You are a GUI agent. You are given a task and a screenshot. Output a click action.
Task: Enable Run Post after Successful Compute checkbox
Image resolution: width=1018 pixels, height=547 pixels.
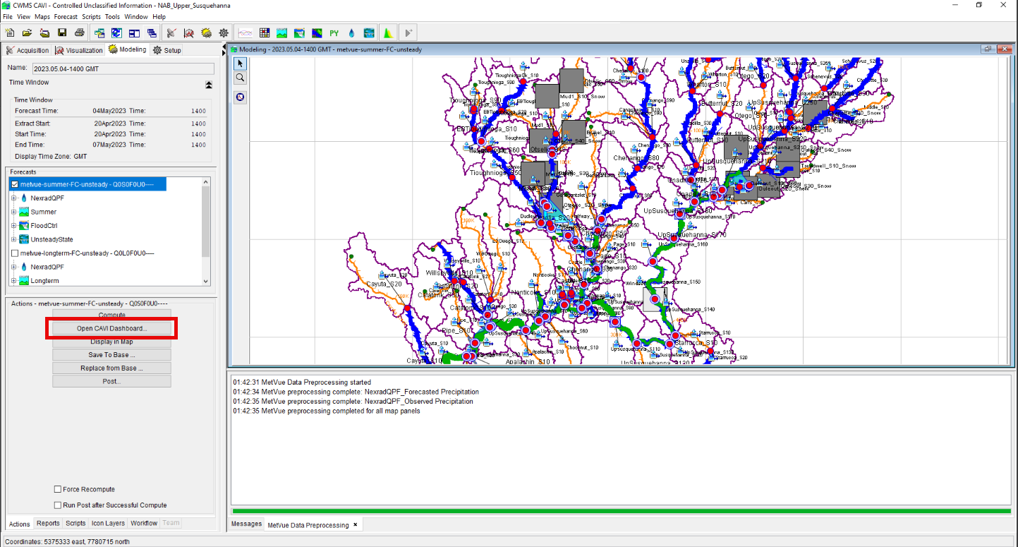coord(58,505)
